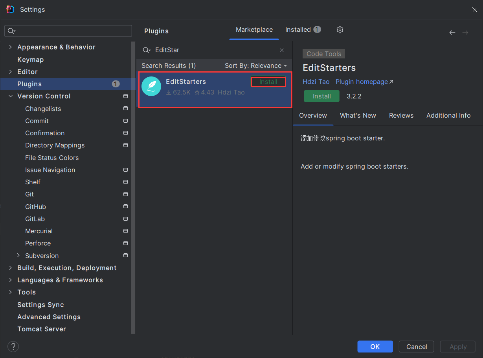Click the project-level icon beside Git
The image size is (483, 358).
tap(126, 194)
